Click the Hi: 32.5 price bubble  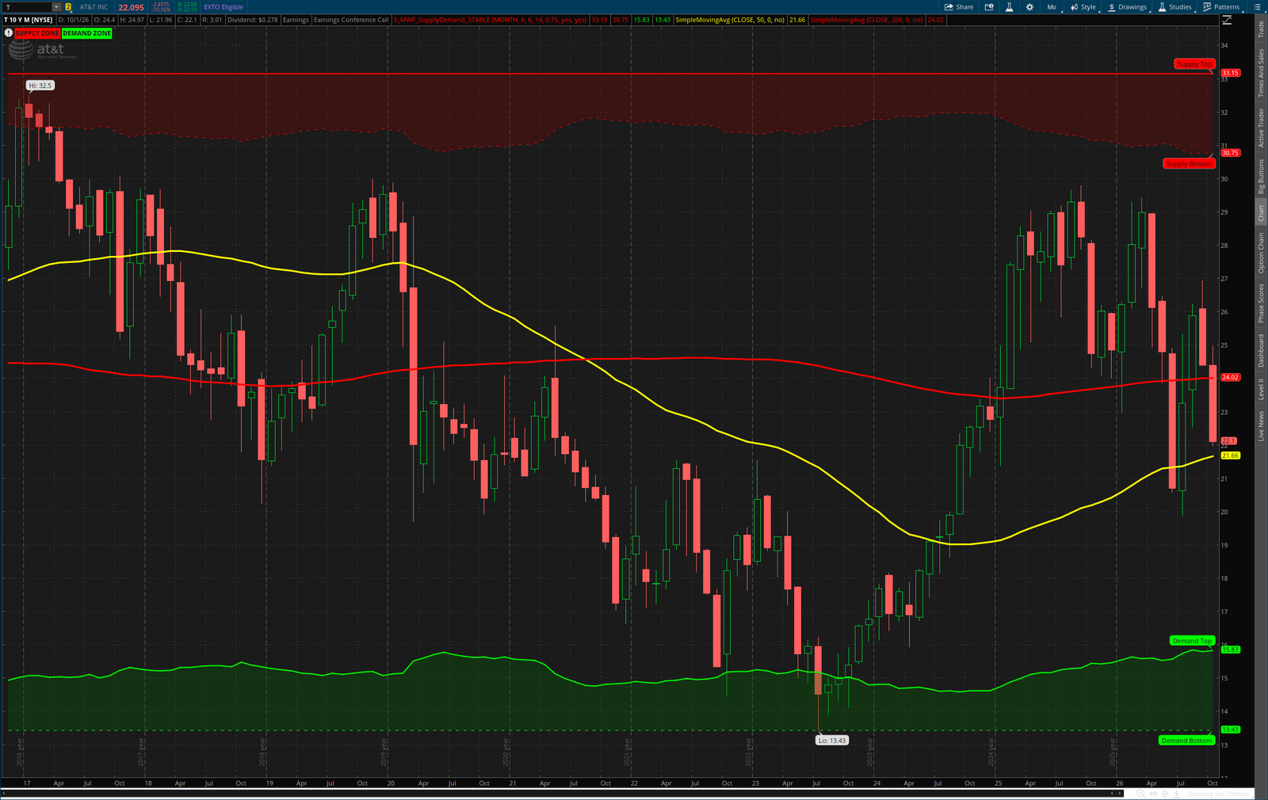[40, 86]
